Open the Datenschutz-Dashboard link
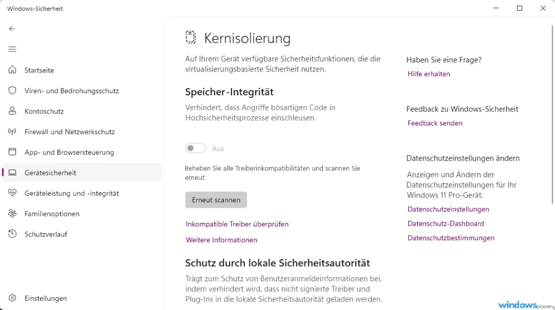 point(446,223)
